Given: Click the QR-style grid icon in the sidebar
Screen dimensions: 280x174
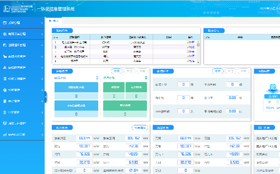Looking at the screenshot, I should click(x=5, y=79).
